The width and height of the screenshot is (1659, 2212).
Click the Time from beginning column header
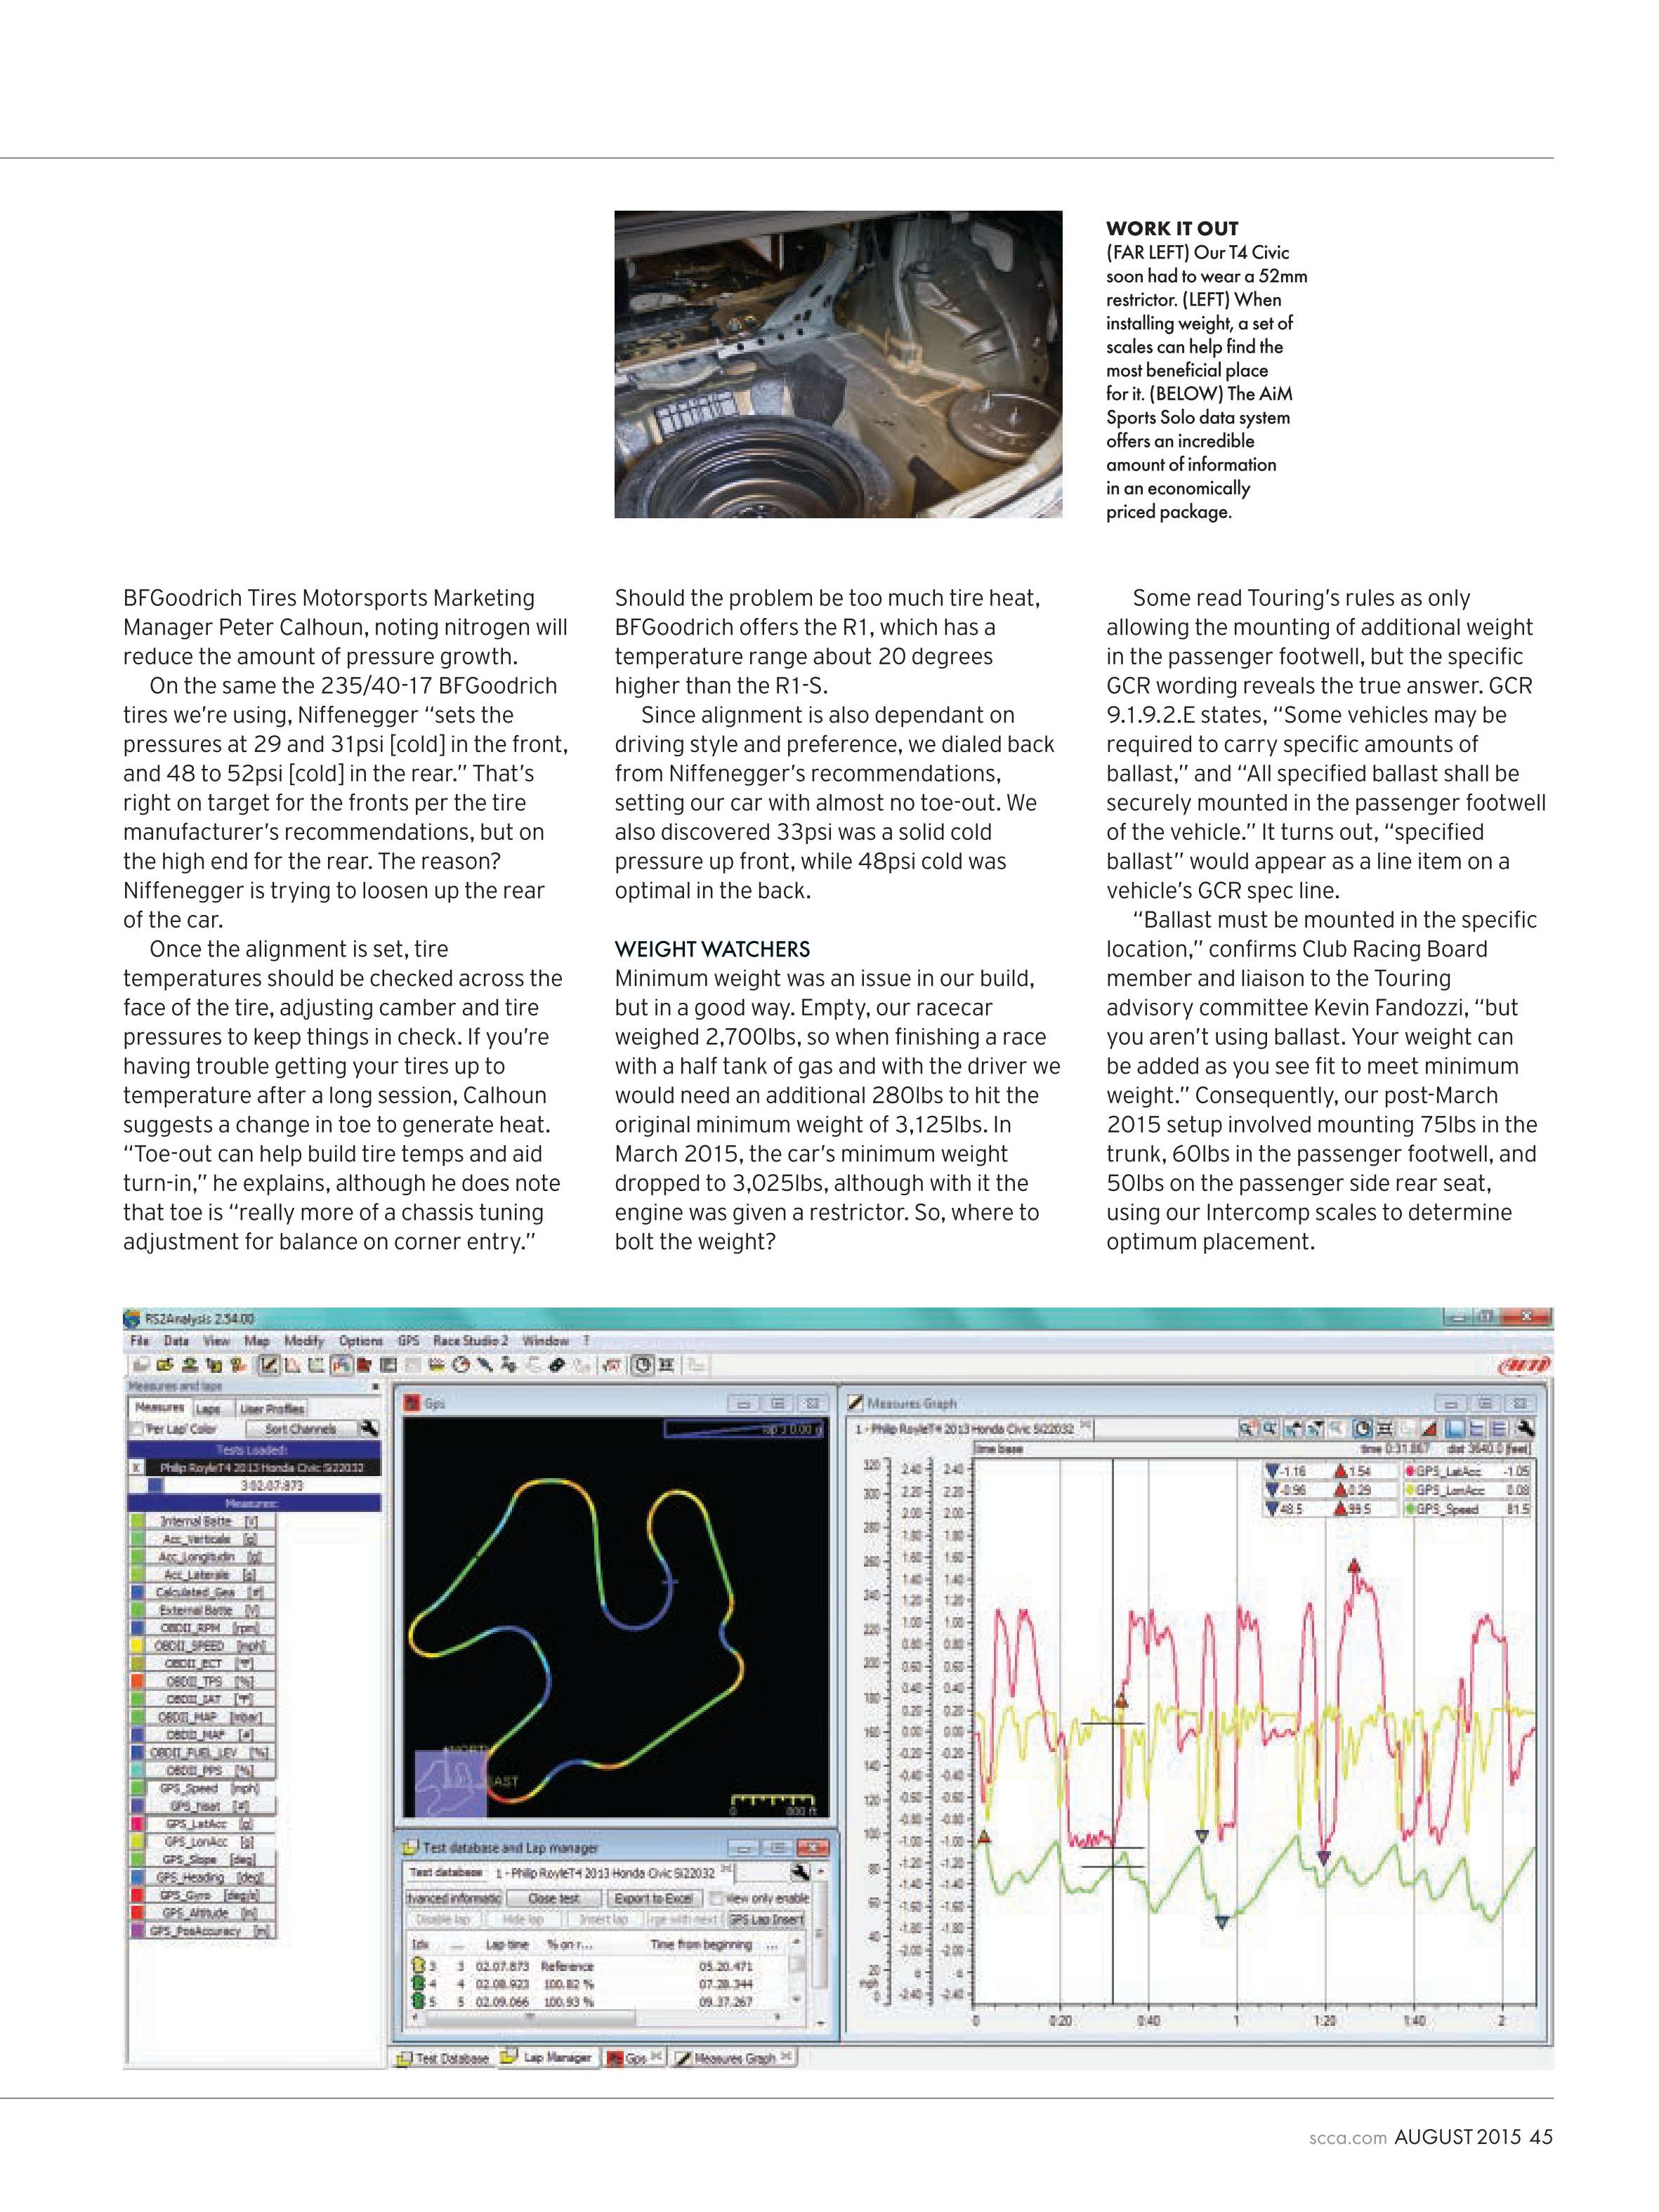click(x=701, y=1945)
